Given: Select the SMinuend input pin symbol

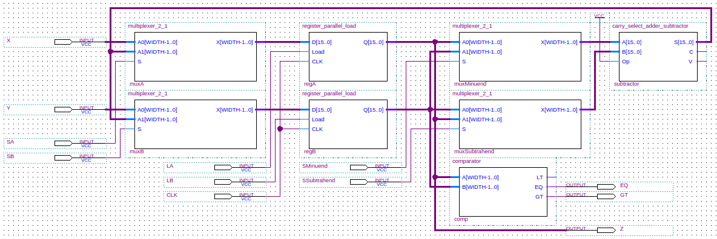Looking at the screenshot, I should 358,167.
